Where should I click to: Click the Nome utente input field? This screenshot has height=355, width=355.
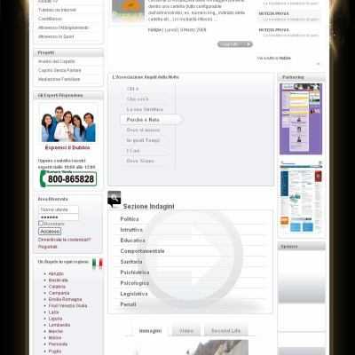click(59, 209)
